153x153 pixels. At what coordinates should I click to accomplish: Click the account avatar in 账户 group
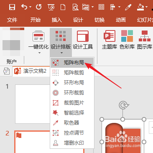[13, 42]
